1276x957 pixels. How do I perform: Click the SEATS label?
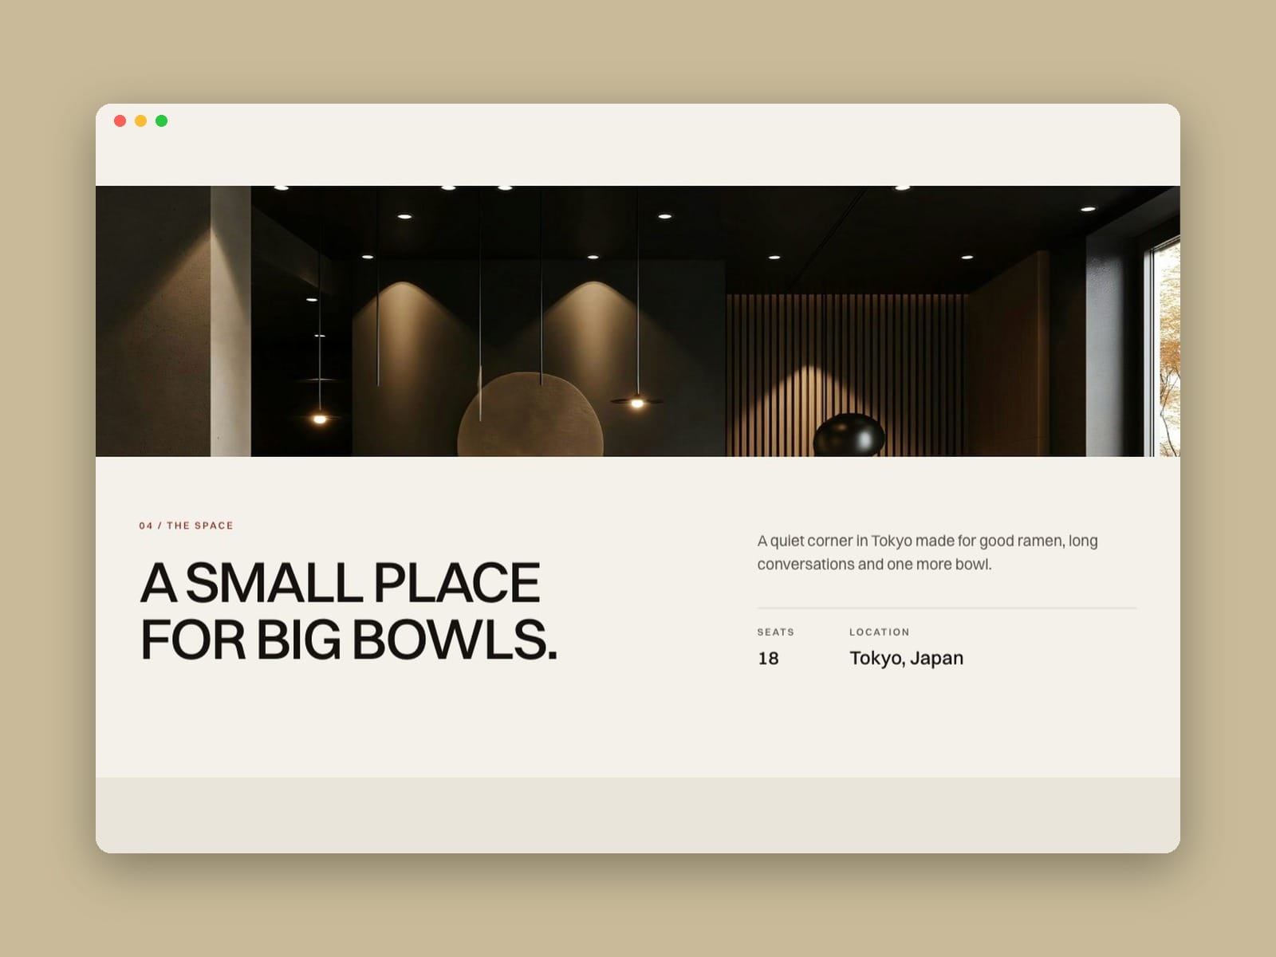776,632
